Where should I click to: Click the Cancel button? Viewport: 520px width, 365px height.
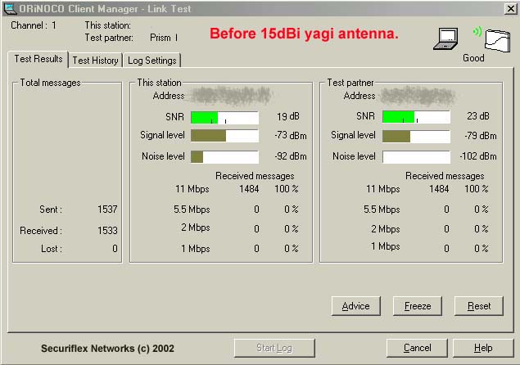click(x=417, y=348)
